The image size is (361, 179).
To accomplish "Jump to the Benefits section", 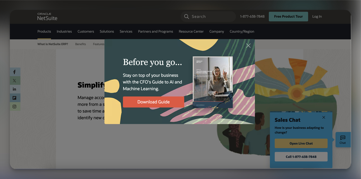I will coord(81,44).
